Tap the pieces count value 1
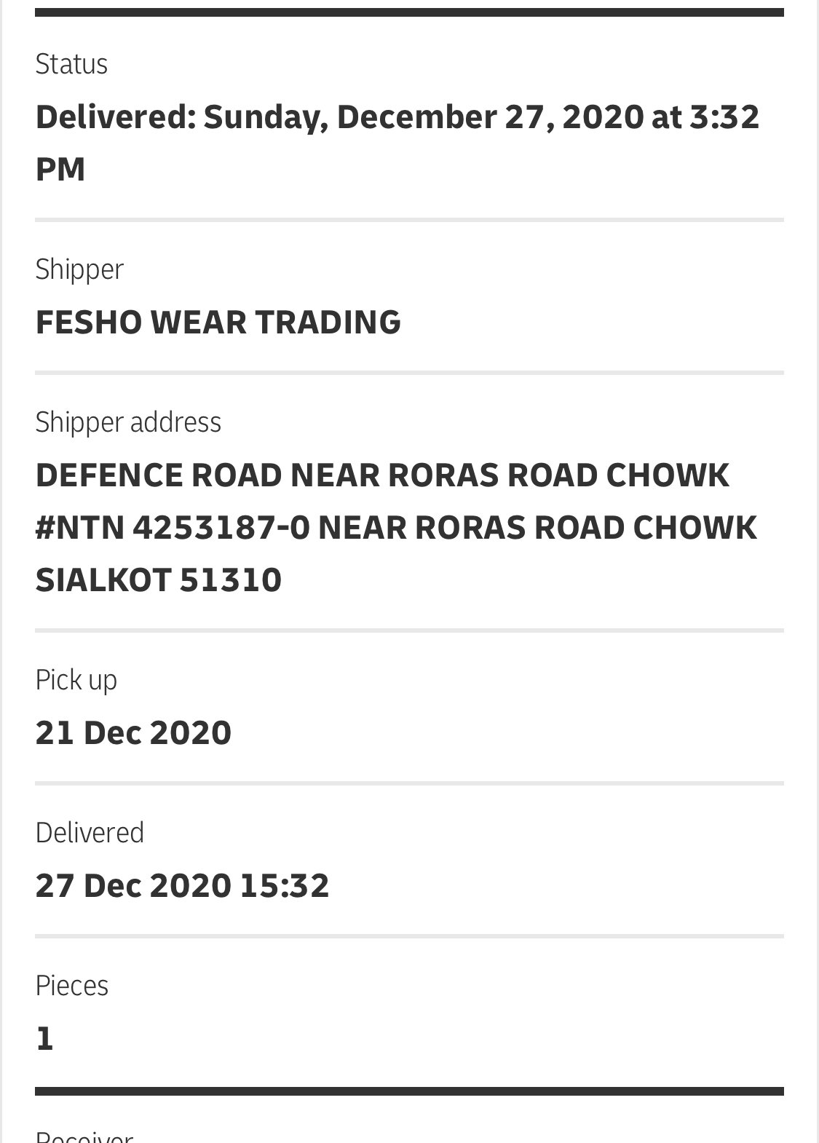This screenshot has height=1143, width=819. tap(44, 1039)
